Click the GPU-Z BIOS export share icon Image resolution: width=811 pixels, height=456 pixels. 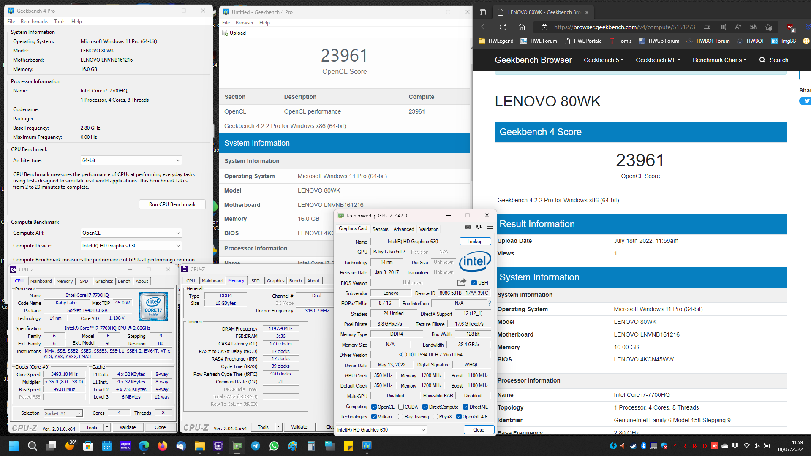point(462,282)
